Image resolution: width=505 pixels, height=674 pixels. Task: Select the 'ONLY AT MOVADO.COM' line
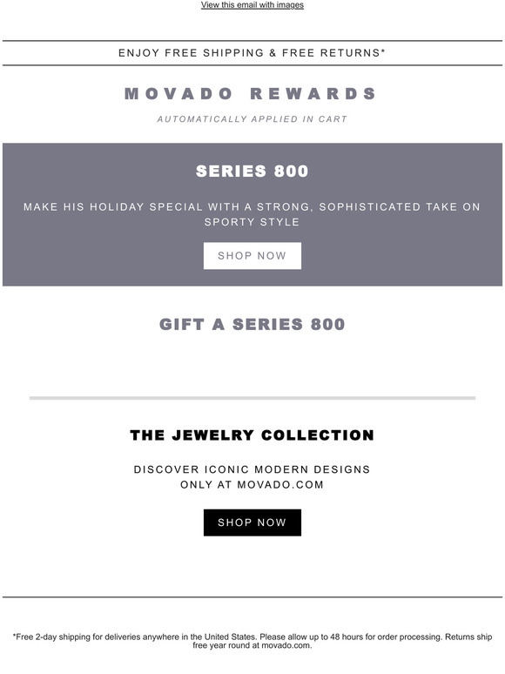(252, 485)
